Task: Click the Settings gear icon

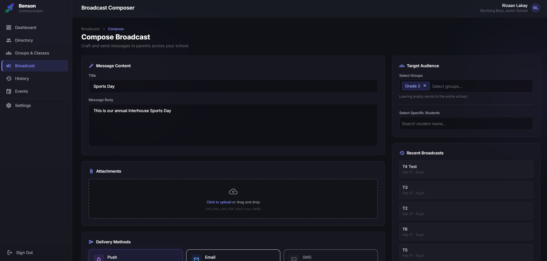Action: pos(9,105)
